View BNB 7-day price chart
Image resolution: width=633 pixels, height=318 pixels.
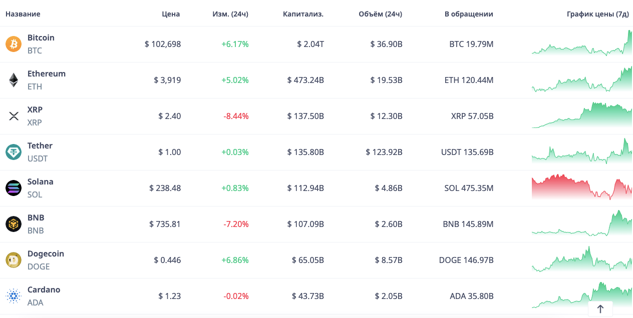[582, 223]
